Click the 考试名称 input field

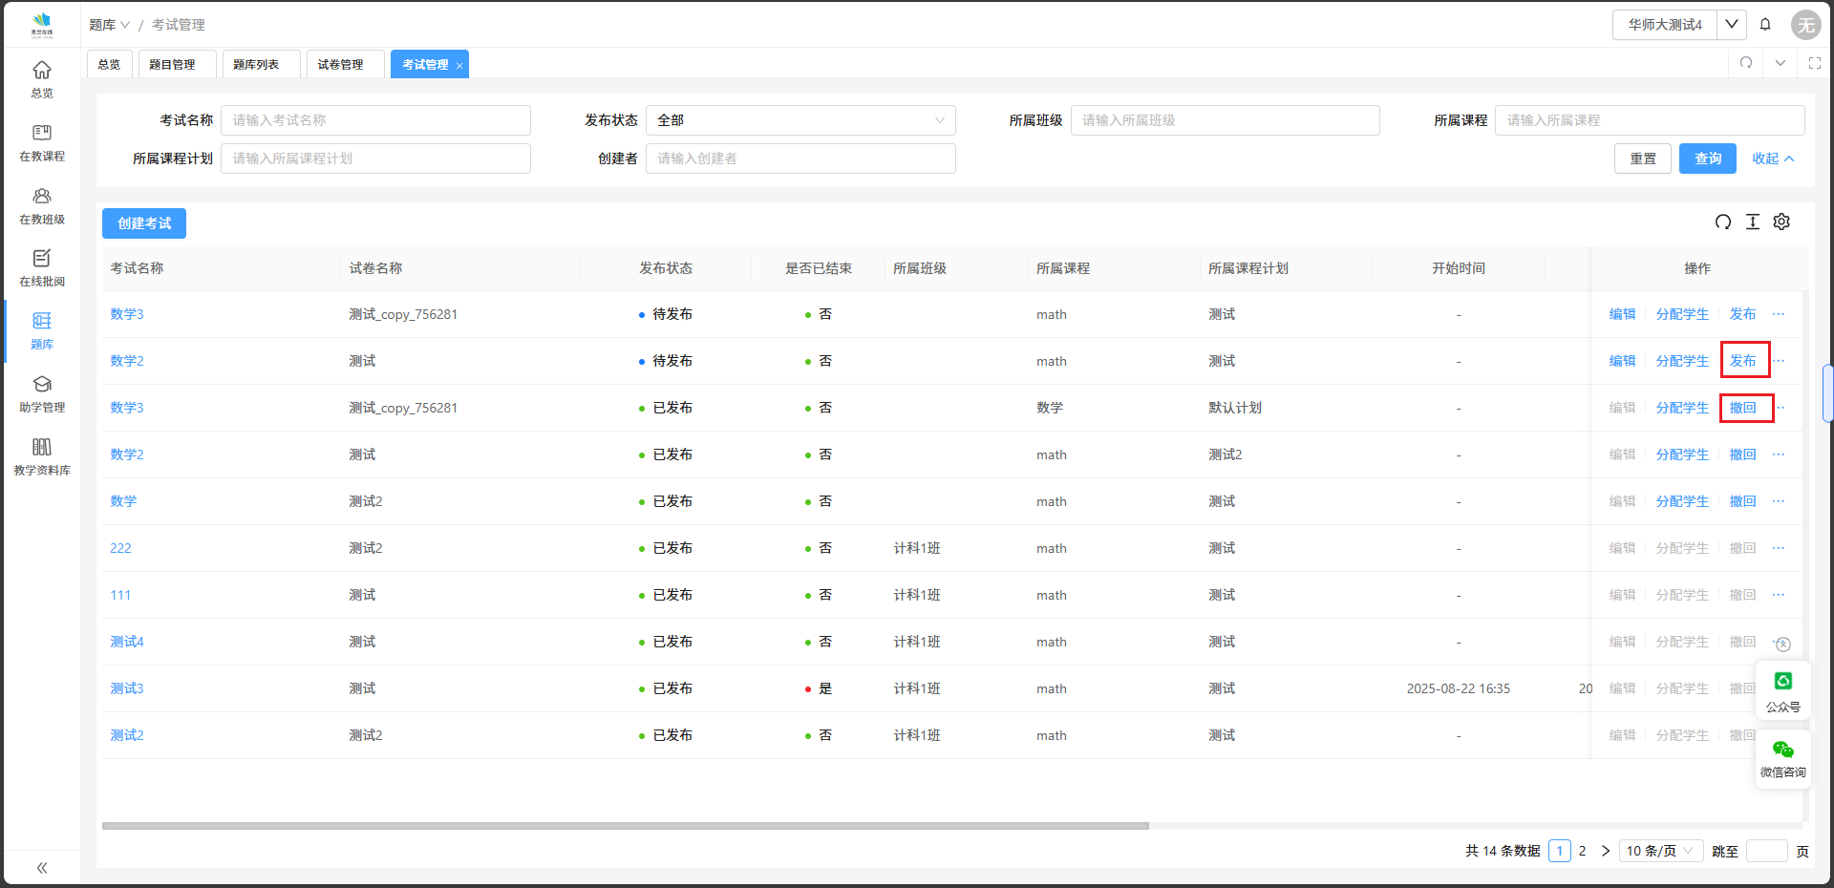(x=375, y=120)
